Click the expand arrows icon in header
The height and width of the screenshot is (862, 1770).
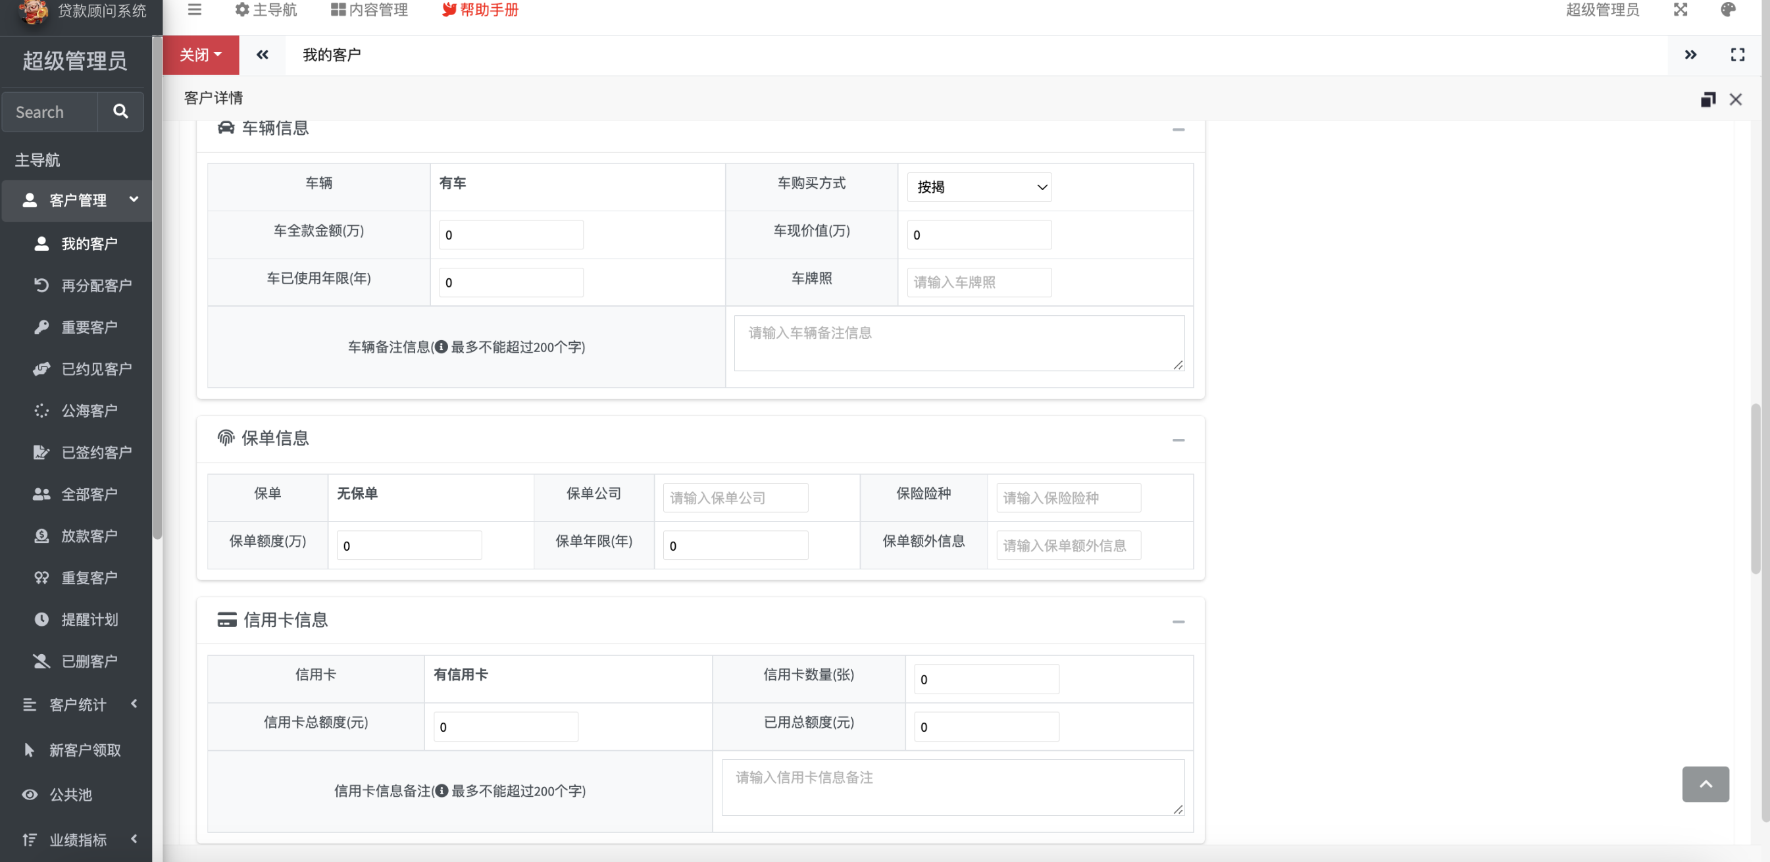tap(1680, 10)
